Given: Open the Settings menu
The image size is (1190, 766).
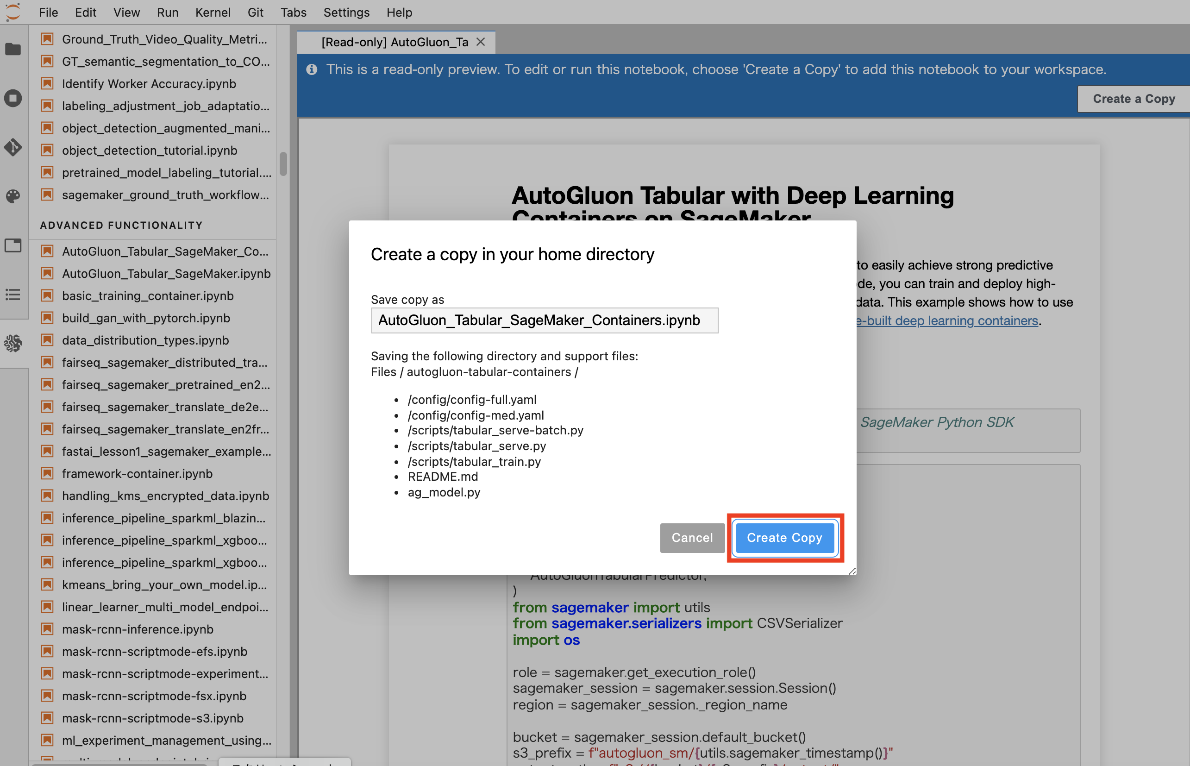Looking at the screenshot, I should 346,13.
